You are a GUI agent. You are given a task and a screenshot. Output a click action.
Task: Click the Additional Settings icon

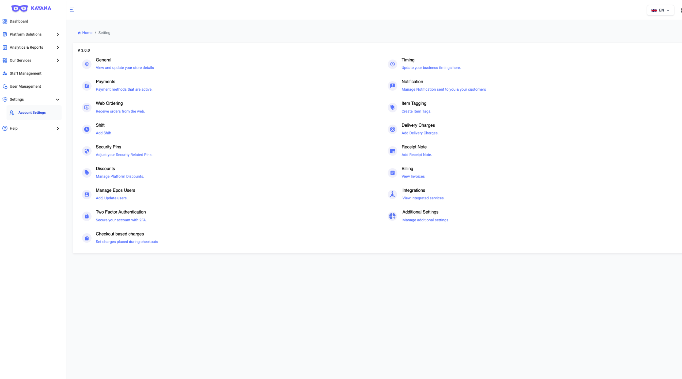(x=392, y=216)
